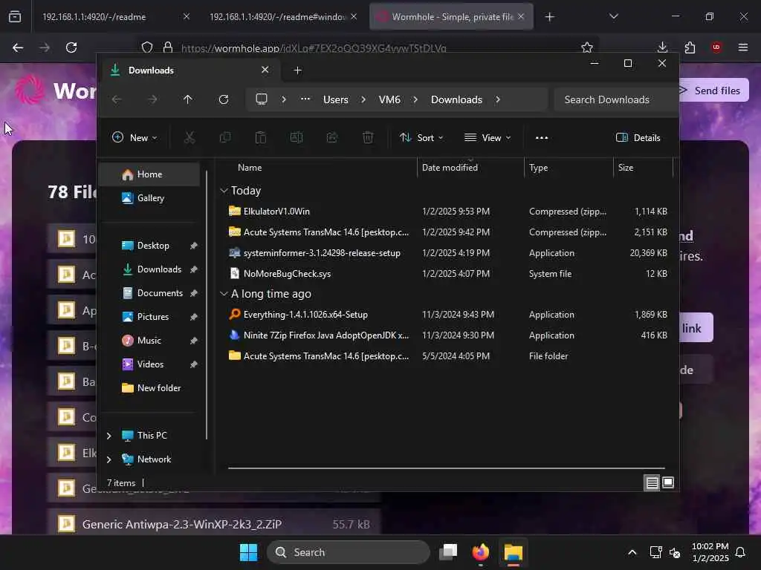Open the Sort dropdown menu

421,137
